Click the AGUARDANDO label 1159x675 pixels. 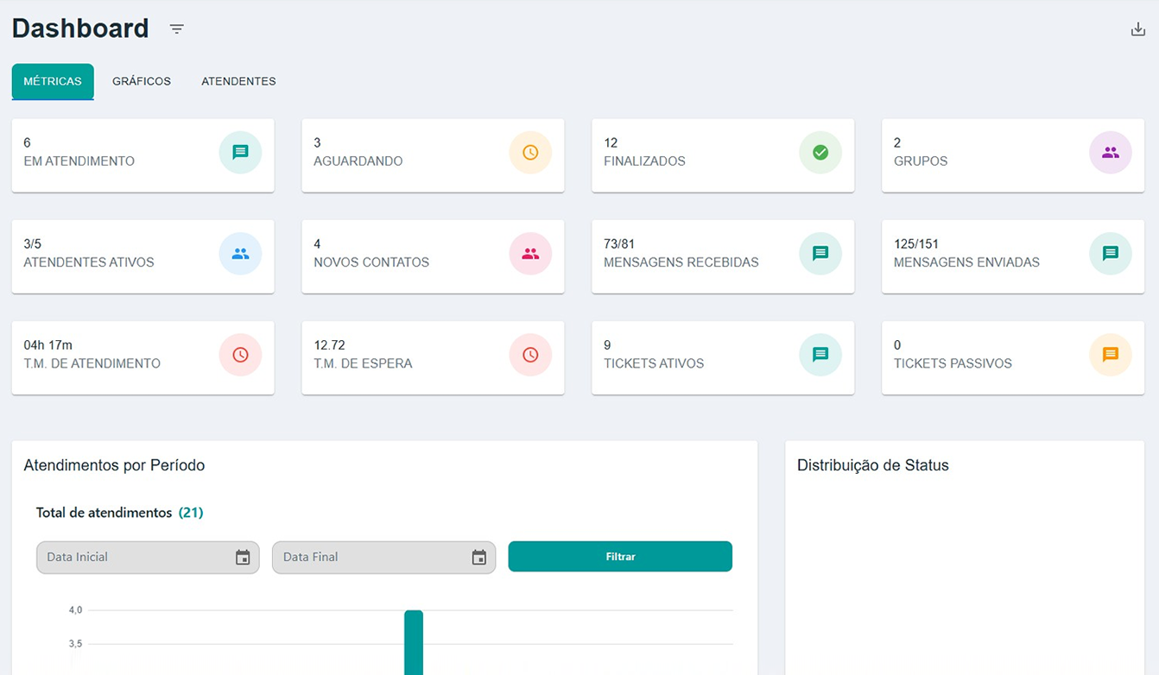[358, 161]
